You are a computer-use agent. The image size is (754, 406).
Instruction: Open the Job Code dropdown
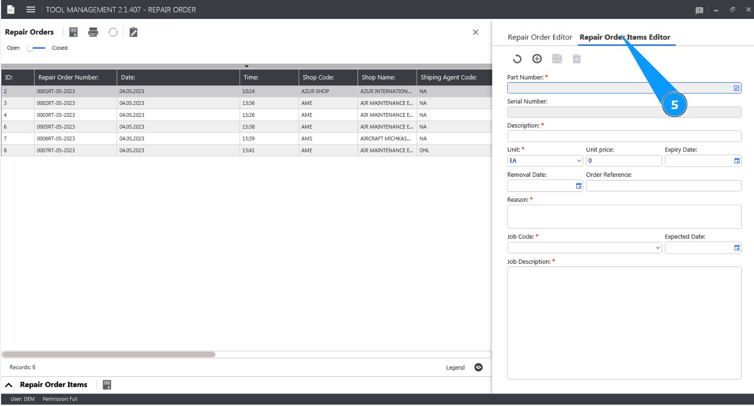pyautogui.click(x=584, y=248)
